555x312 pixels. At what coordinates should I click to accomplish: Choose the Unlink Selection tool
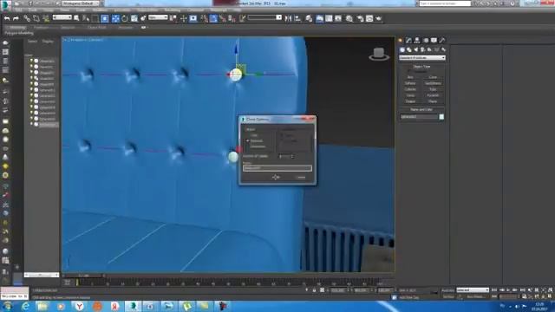pos(36,18)
